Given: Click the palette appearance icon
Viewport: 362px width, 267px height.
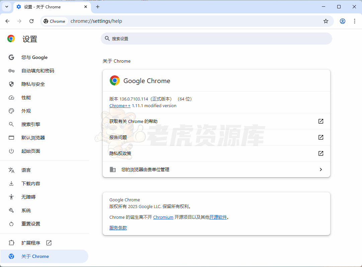Looking at the screenshot, I should 11,111.
